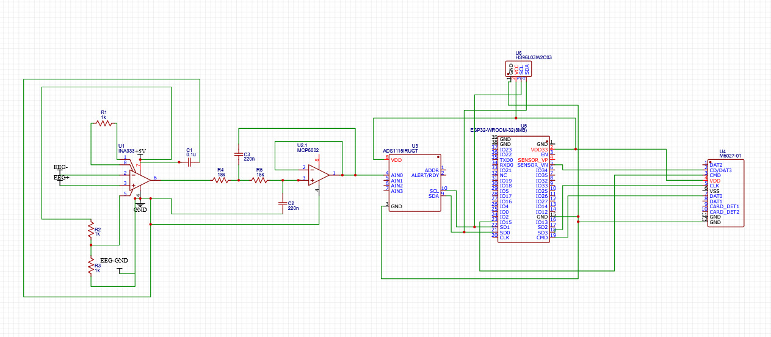
Task: Select the EEG-GND net label
Action: click(114, 261)
